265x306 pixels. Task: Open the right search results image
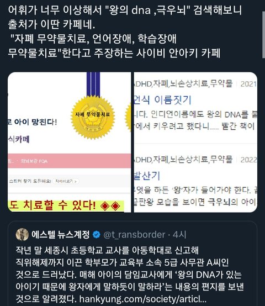195,142
